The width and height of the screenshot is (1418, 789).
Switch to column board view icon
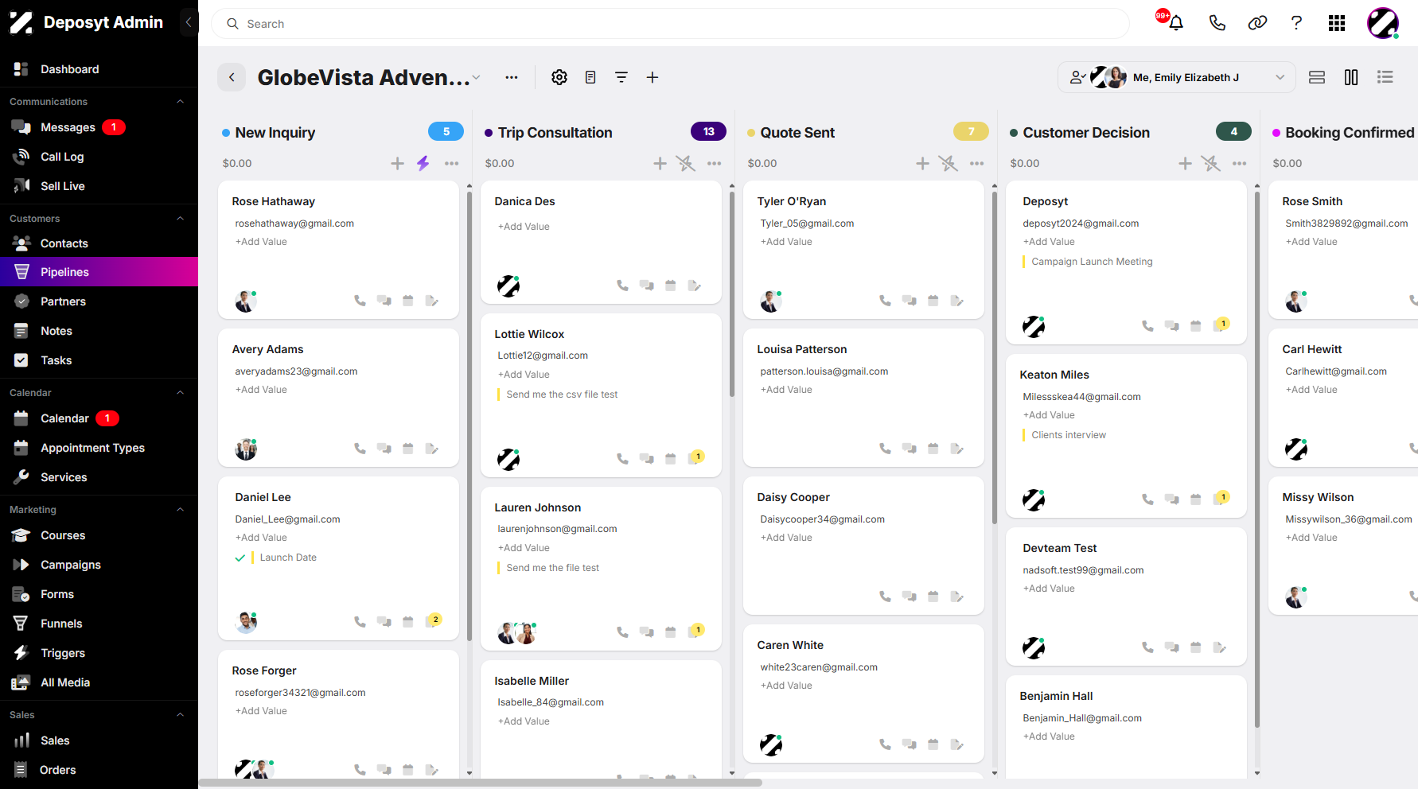pyautogui.click(x=1351, y=77)
